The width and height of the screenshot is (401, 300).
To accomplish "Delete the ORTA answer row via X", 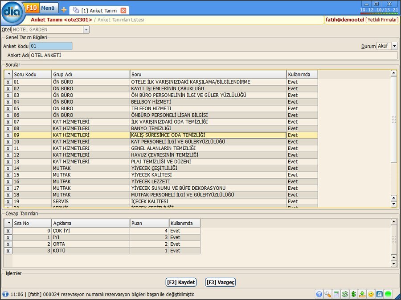I will [x=8, y=244].
